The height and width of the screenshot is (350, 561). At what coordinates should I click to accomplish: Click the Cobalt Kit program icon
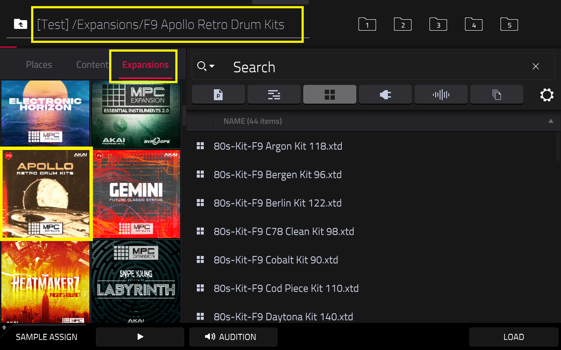[200, 260]
